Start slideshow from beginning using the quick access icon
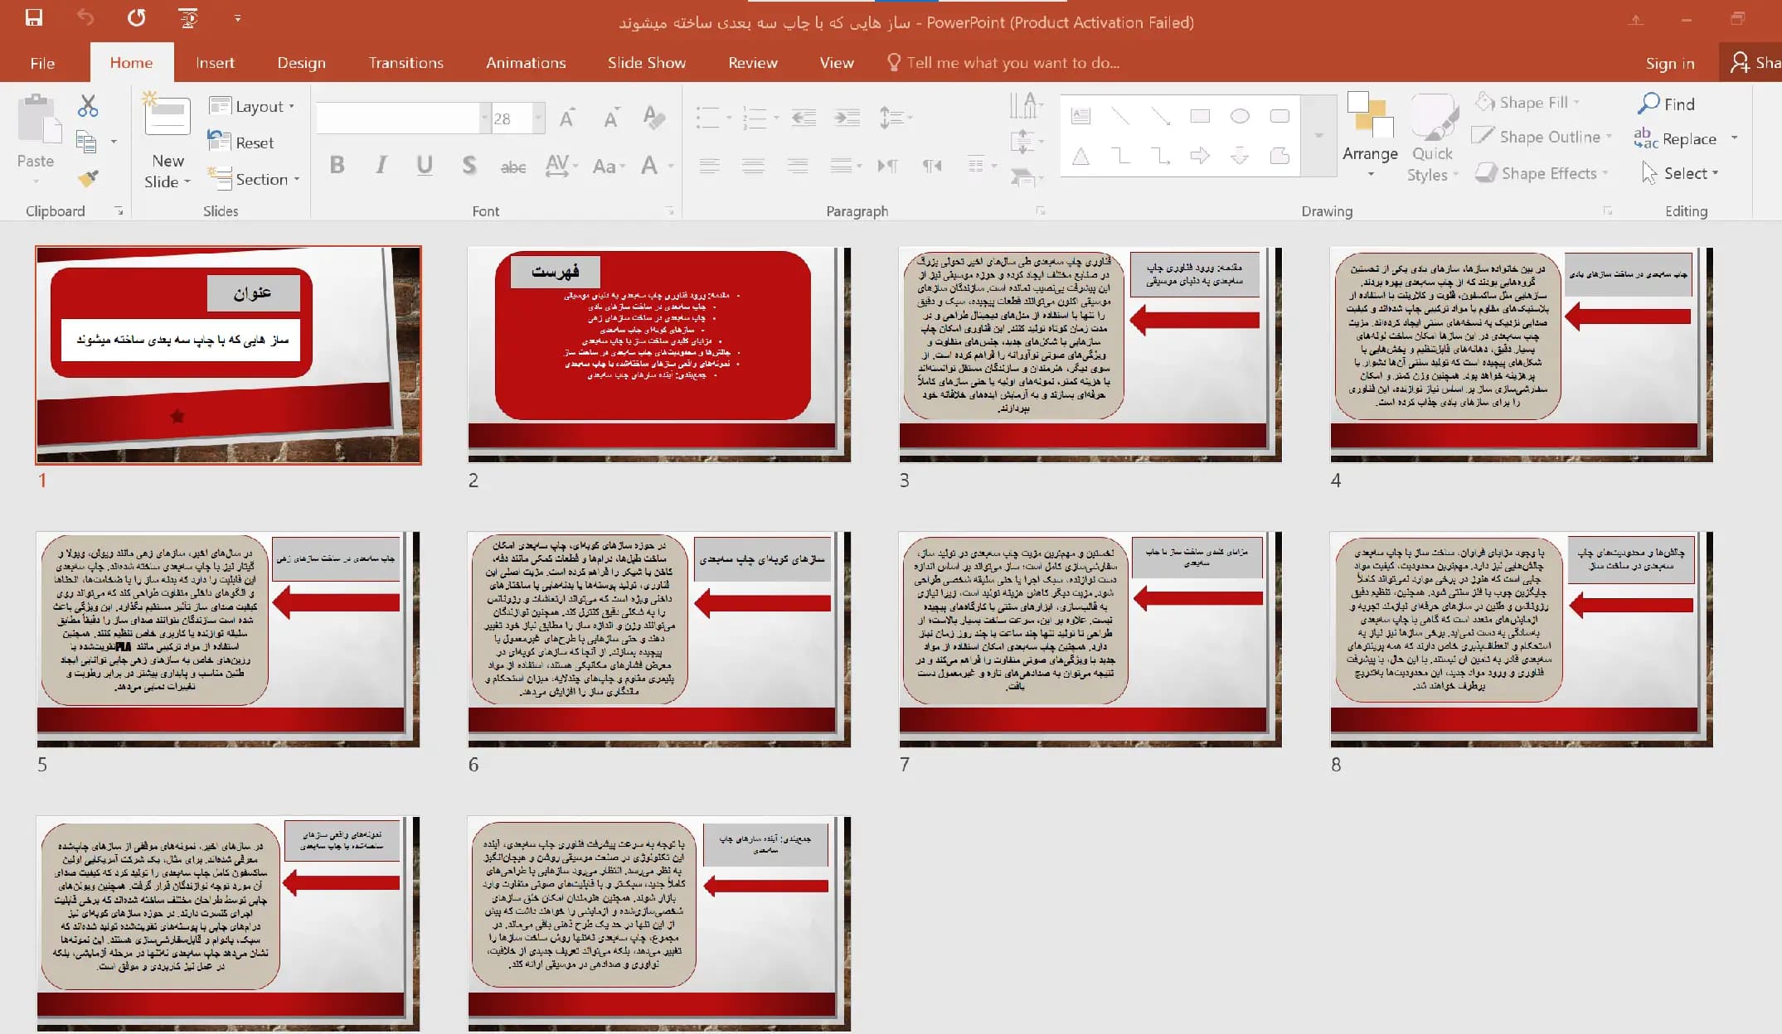The image size is (1782, 1034). click(x=188, y=17)
